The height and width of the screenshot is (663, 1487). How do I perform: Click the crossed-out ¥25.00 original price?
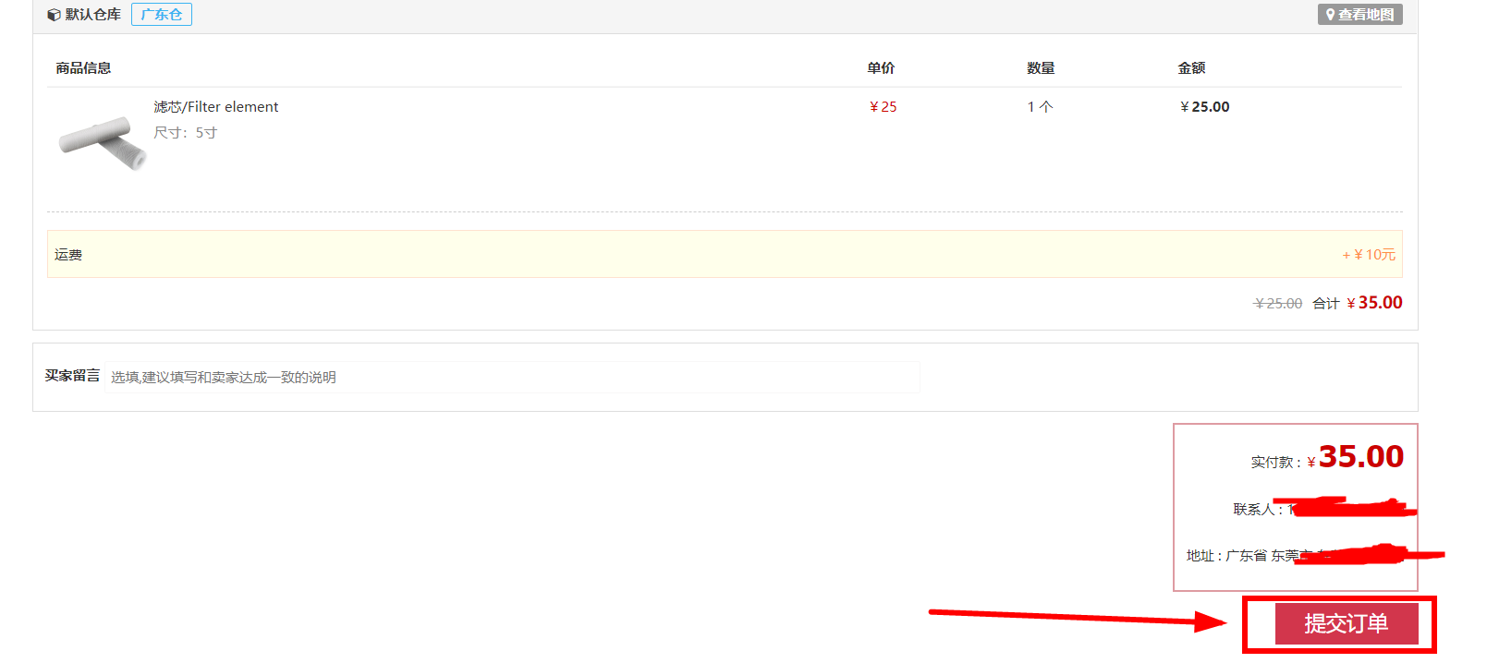(1278, 304)
